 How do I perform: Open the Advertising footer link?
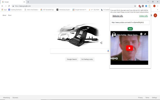pos(6,98)
